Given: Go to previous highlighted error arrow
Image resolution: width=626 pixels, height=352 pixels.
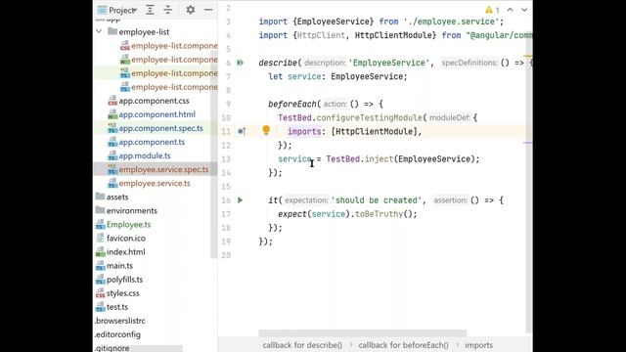Looking at the screenshot, I should pyautogui.click(x=510, y=10).
